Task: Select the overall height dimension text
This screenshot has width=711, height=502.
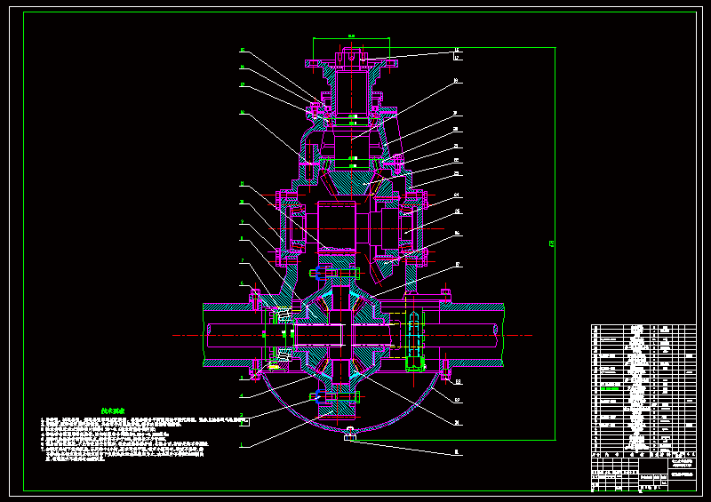Action: coord(551,243)
